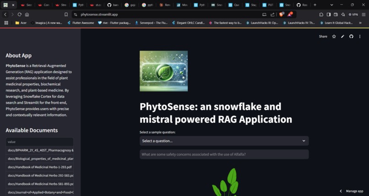
Task: Click the 'value' column header in documents table
Action: click(x=39, y=142)
